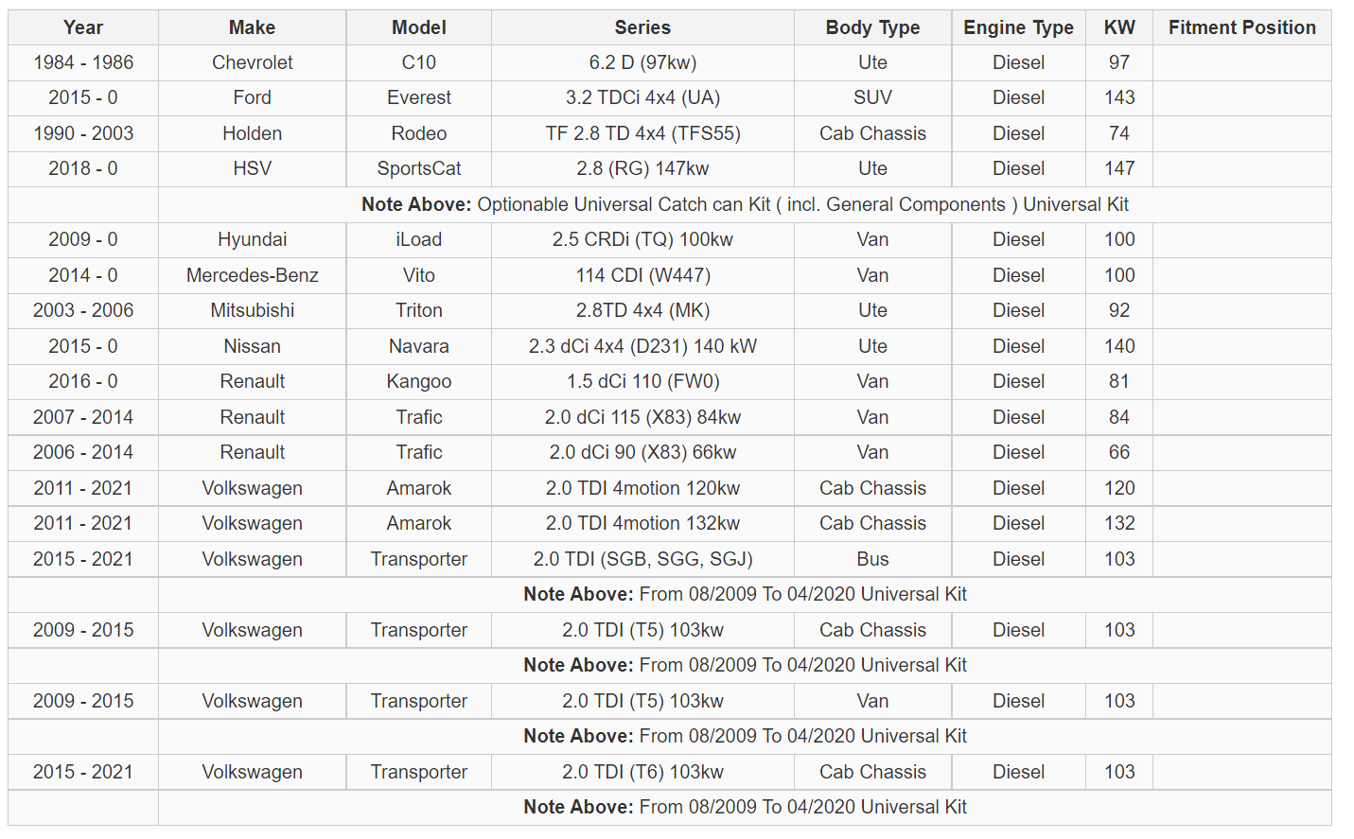Viewport: 1354px width, 839px height.
Task: Select the Mercedes-Benz make cell
Action: (252, 275)
